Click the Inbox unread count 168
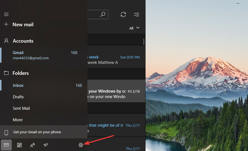 click(x=79, y=85)
